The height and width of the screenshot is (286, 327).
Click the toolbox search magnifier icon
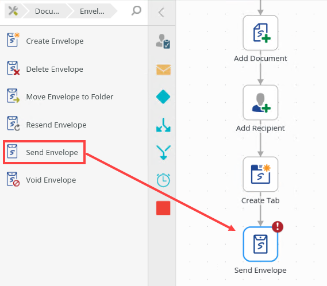coord(136,10)
